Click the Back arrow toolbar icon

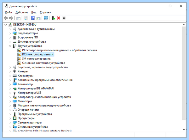[6, 18]
